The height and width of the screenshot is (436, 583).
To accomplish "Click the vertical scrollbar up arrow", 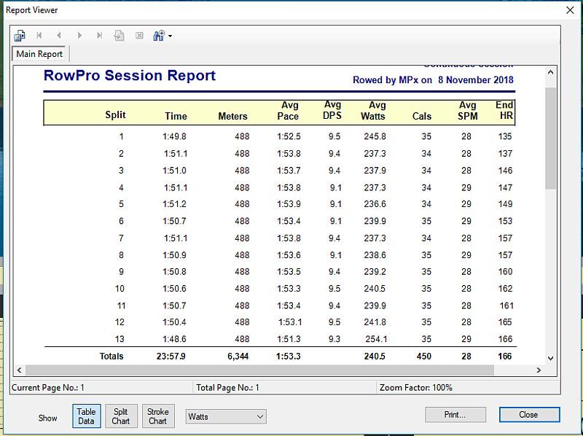I will (551, 72).
